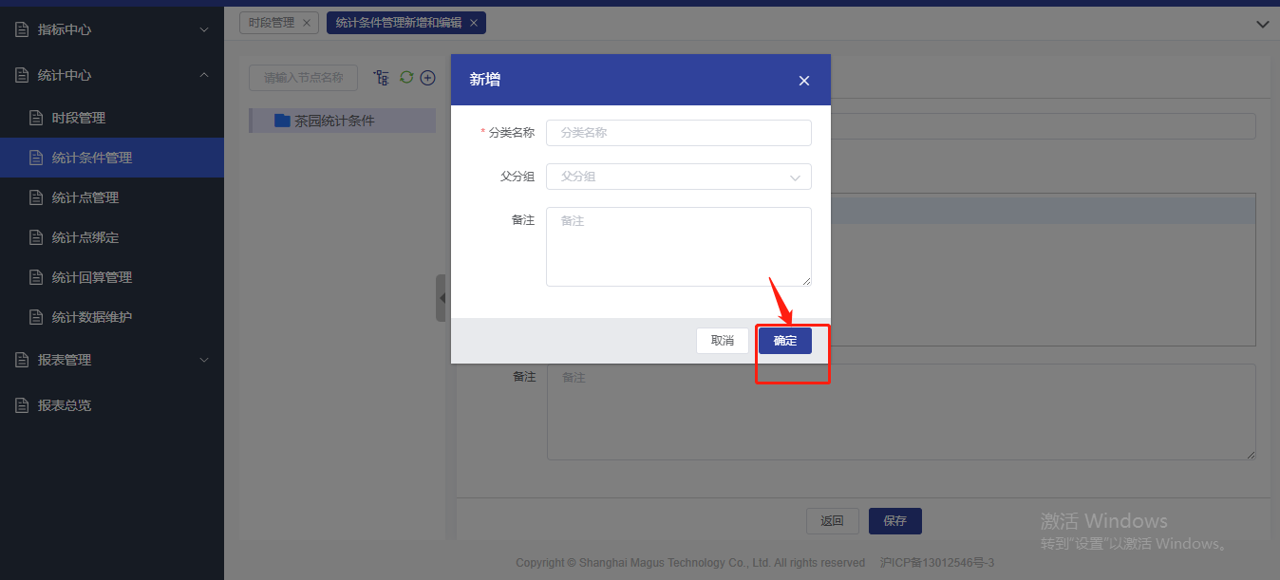Click the circled plus add icon
The height and width of the screenshot is (580, 1280).
click(x=427, y=78)
